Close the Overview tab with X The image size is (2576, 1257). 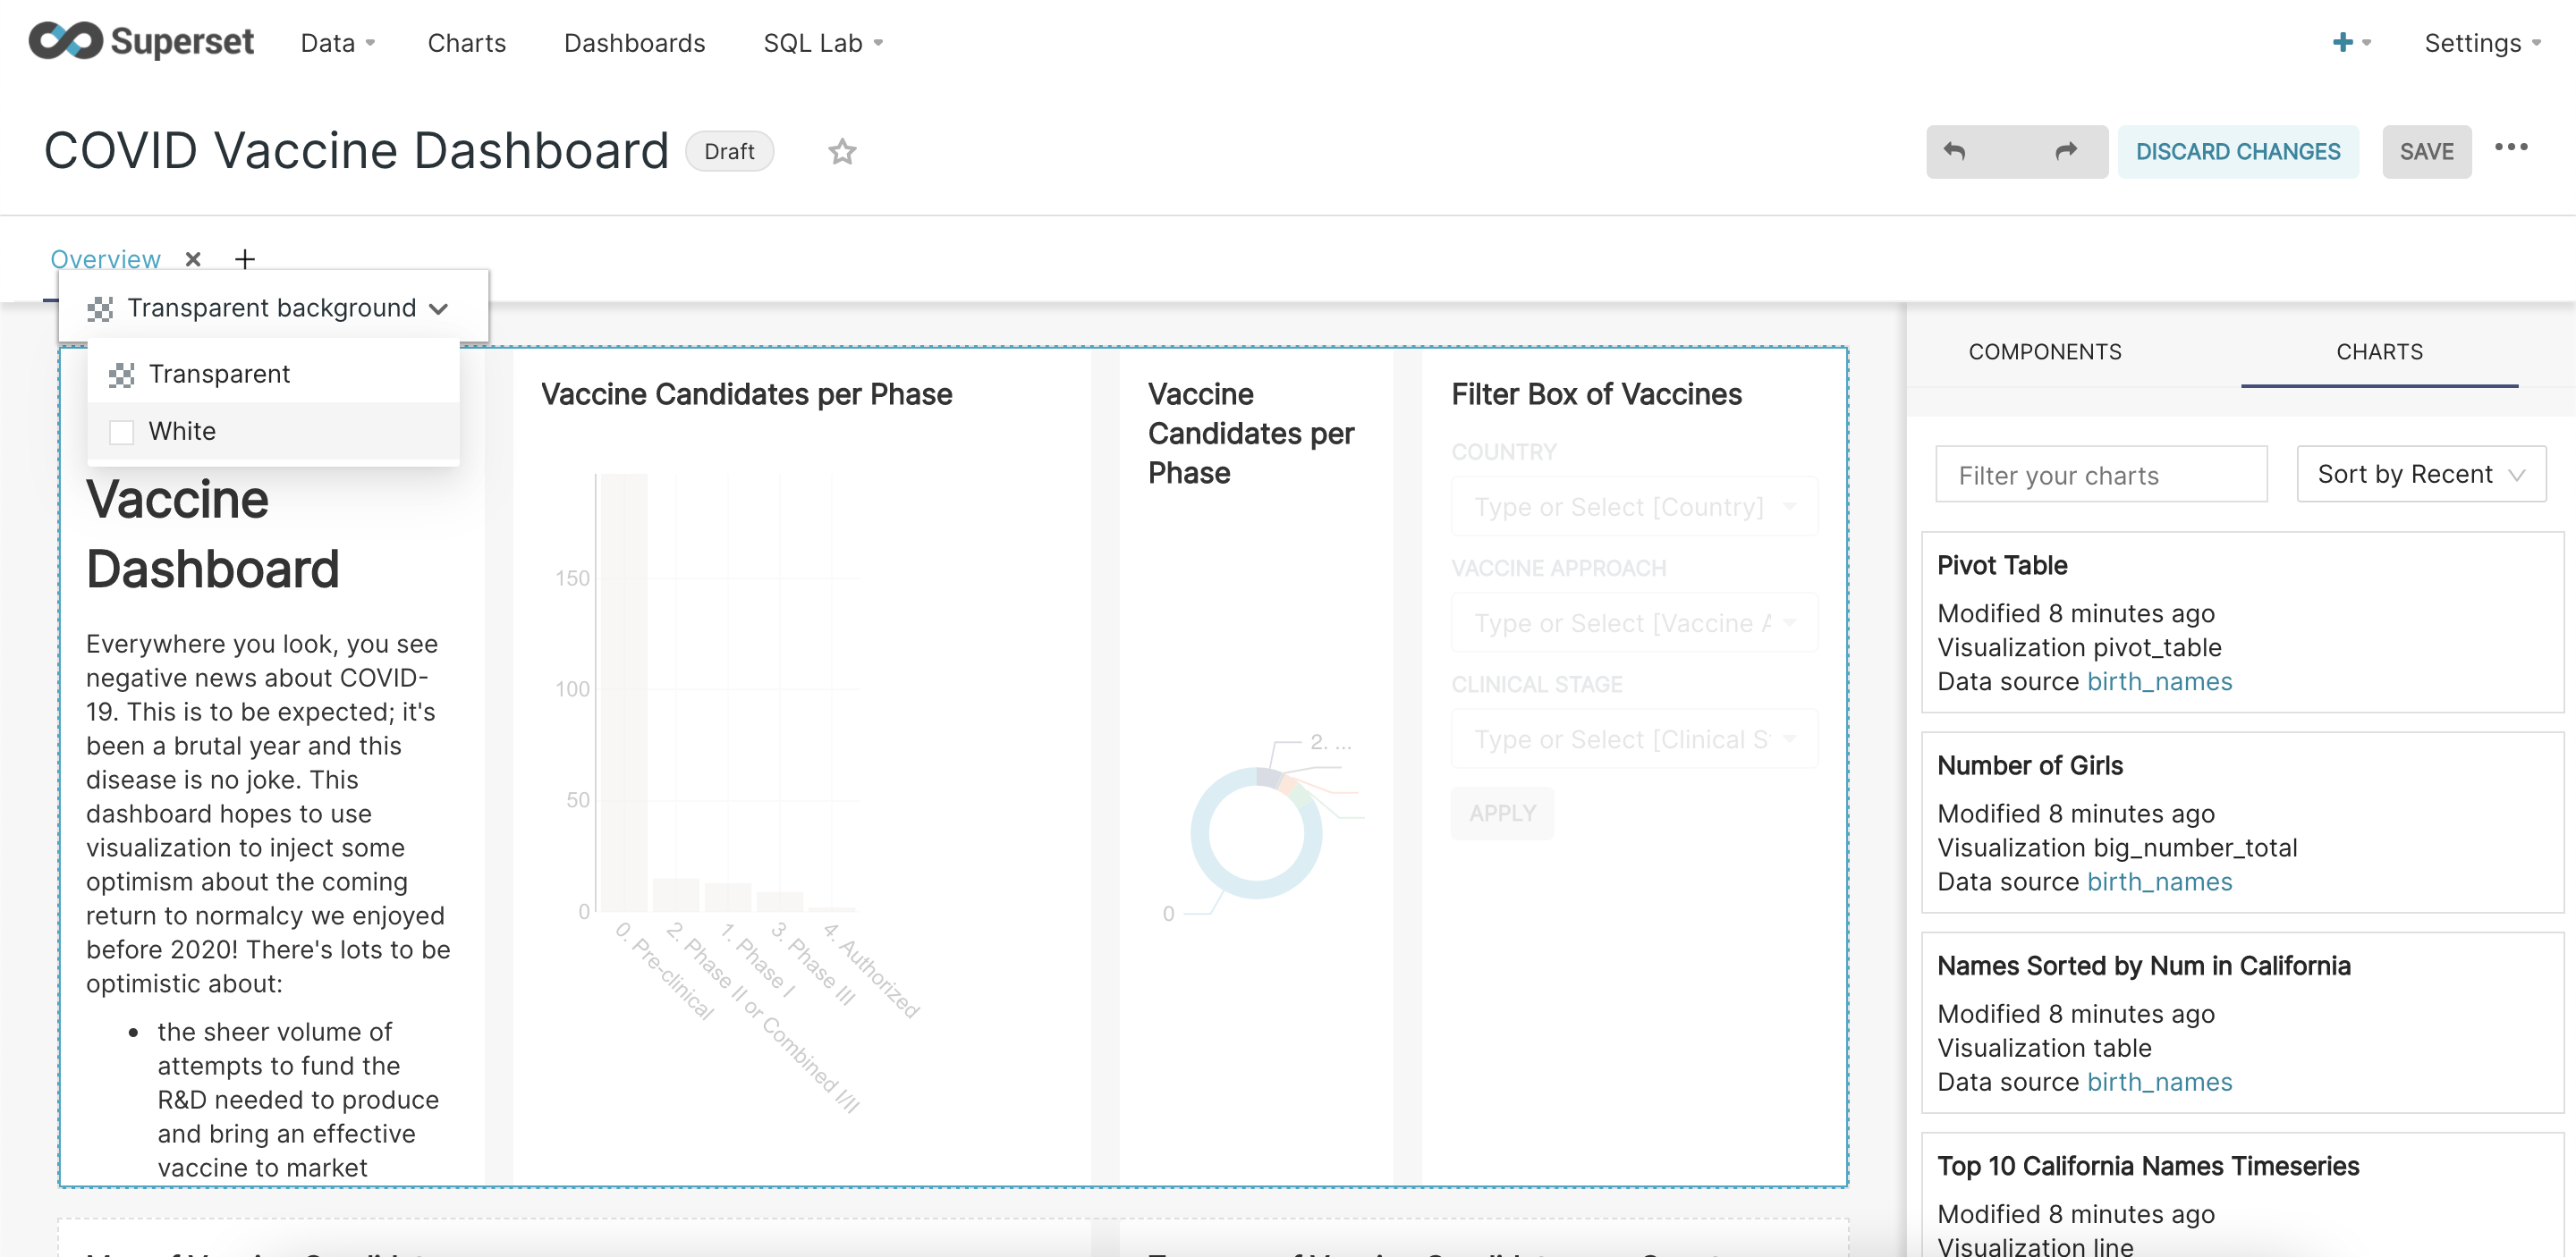click(x=193, y=258)
